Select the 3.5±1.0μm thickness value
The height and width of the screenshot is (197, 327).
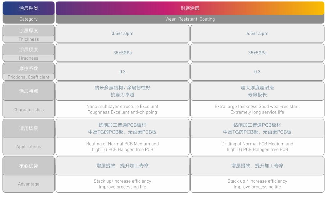[x=122, y=33]
